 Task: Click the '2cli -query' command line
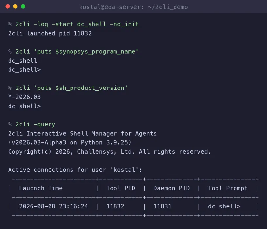[35, 124]
